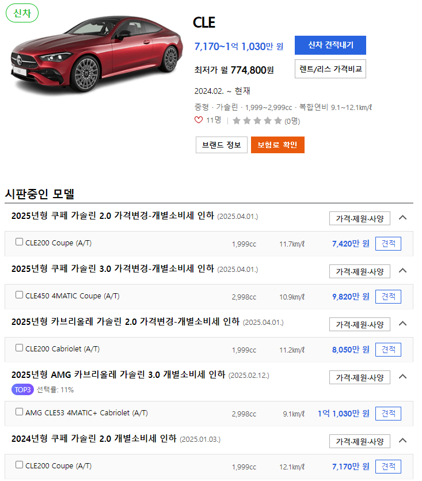The image size is (422, 481).
Task: Click the purple TOP3 badge
Action: pyautogui.click(x=22, y=389)
